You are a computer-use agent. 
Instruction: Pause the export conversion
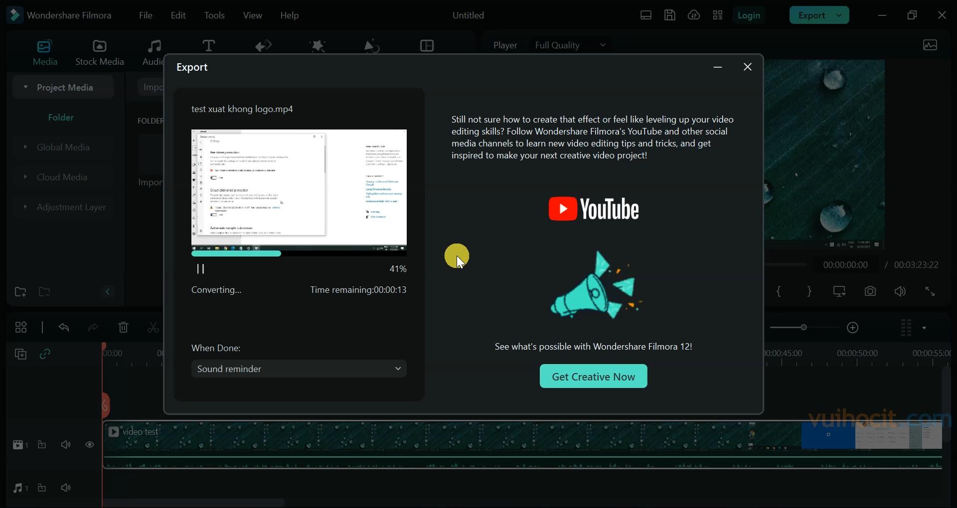point(201,269)
